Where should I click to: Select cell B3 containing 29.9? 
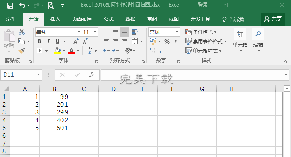(54, 112)
